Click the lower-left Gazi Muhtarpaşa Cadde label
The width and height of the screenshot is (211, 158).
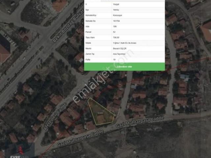(80, 138)
